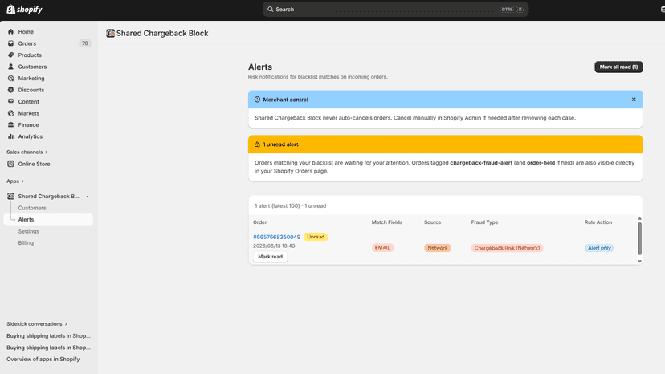Open the app's Settings subpage

point(28,231)
